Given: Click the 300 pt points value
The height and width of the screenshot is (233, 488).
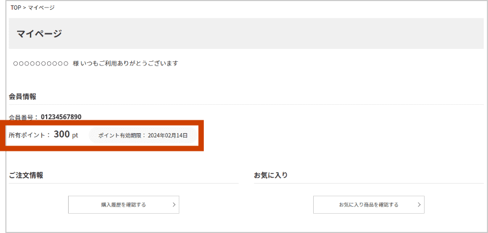Looking at the screenshot, I should tap(65, 135).
